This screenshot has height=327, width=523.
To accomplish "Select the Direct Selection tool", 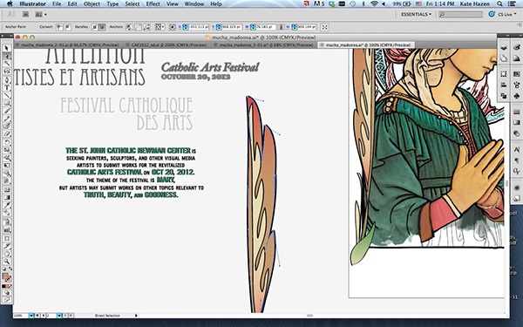I will (x=7, y=56).
